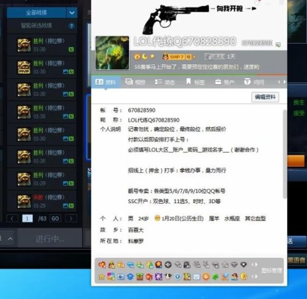The height and width of the screenshot is (299, 307).
Task: Switch to the 相册 tab
Action: [x=135, y=82]
